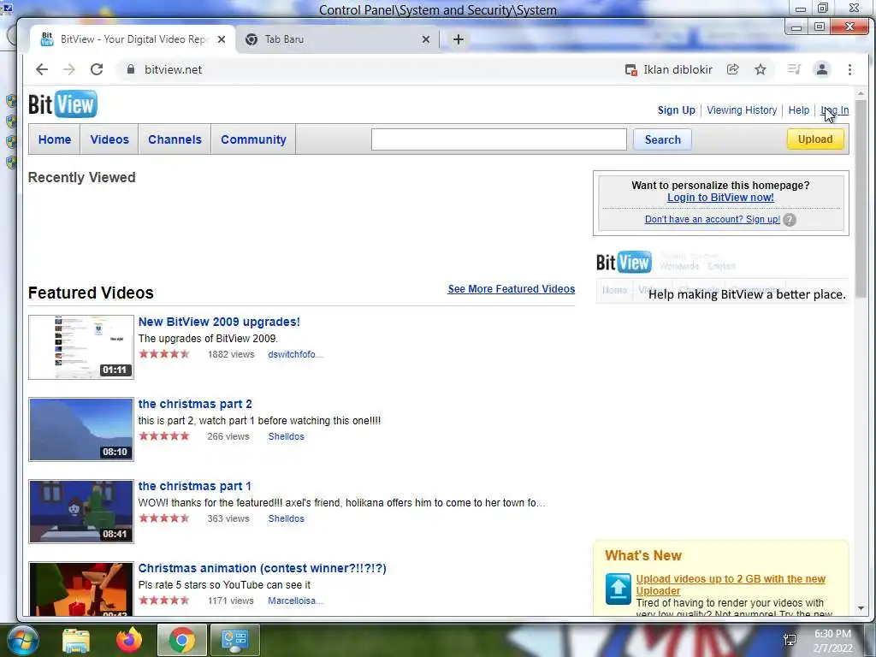Click the 08:41 video thumbnail

click(81, 512)
